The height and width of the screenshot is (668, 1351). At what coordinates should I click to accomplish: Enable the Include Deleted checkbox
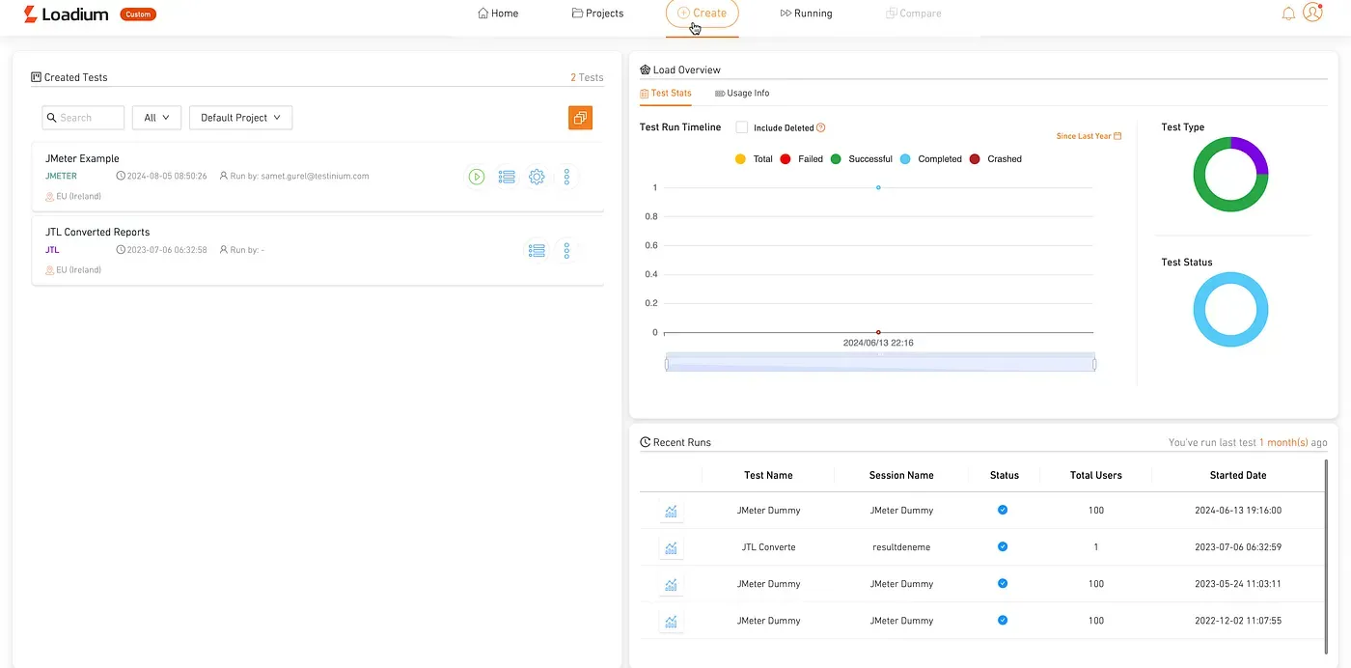742,127
